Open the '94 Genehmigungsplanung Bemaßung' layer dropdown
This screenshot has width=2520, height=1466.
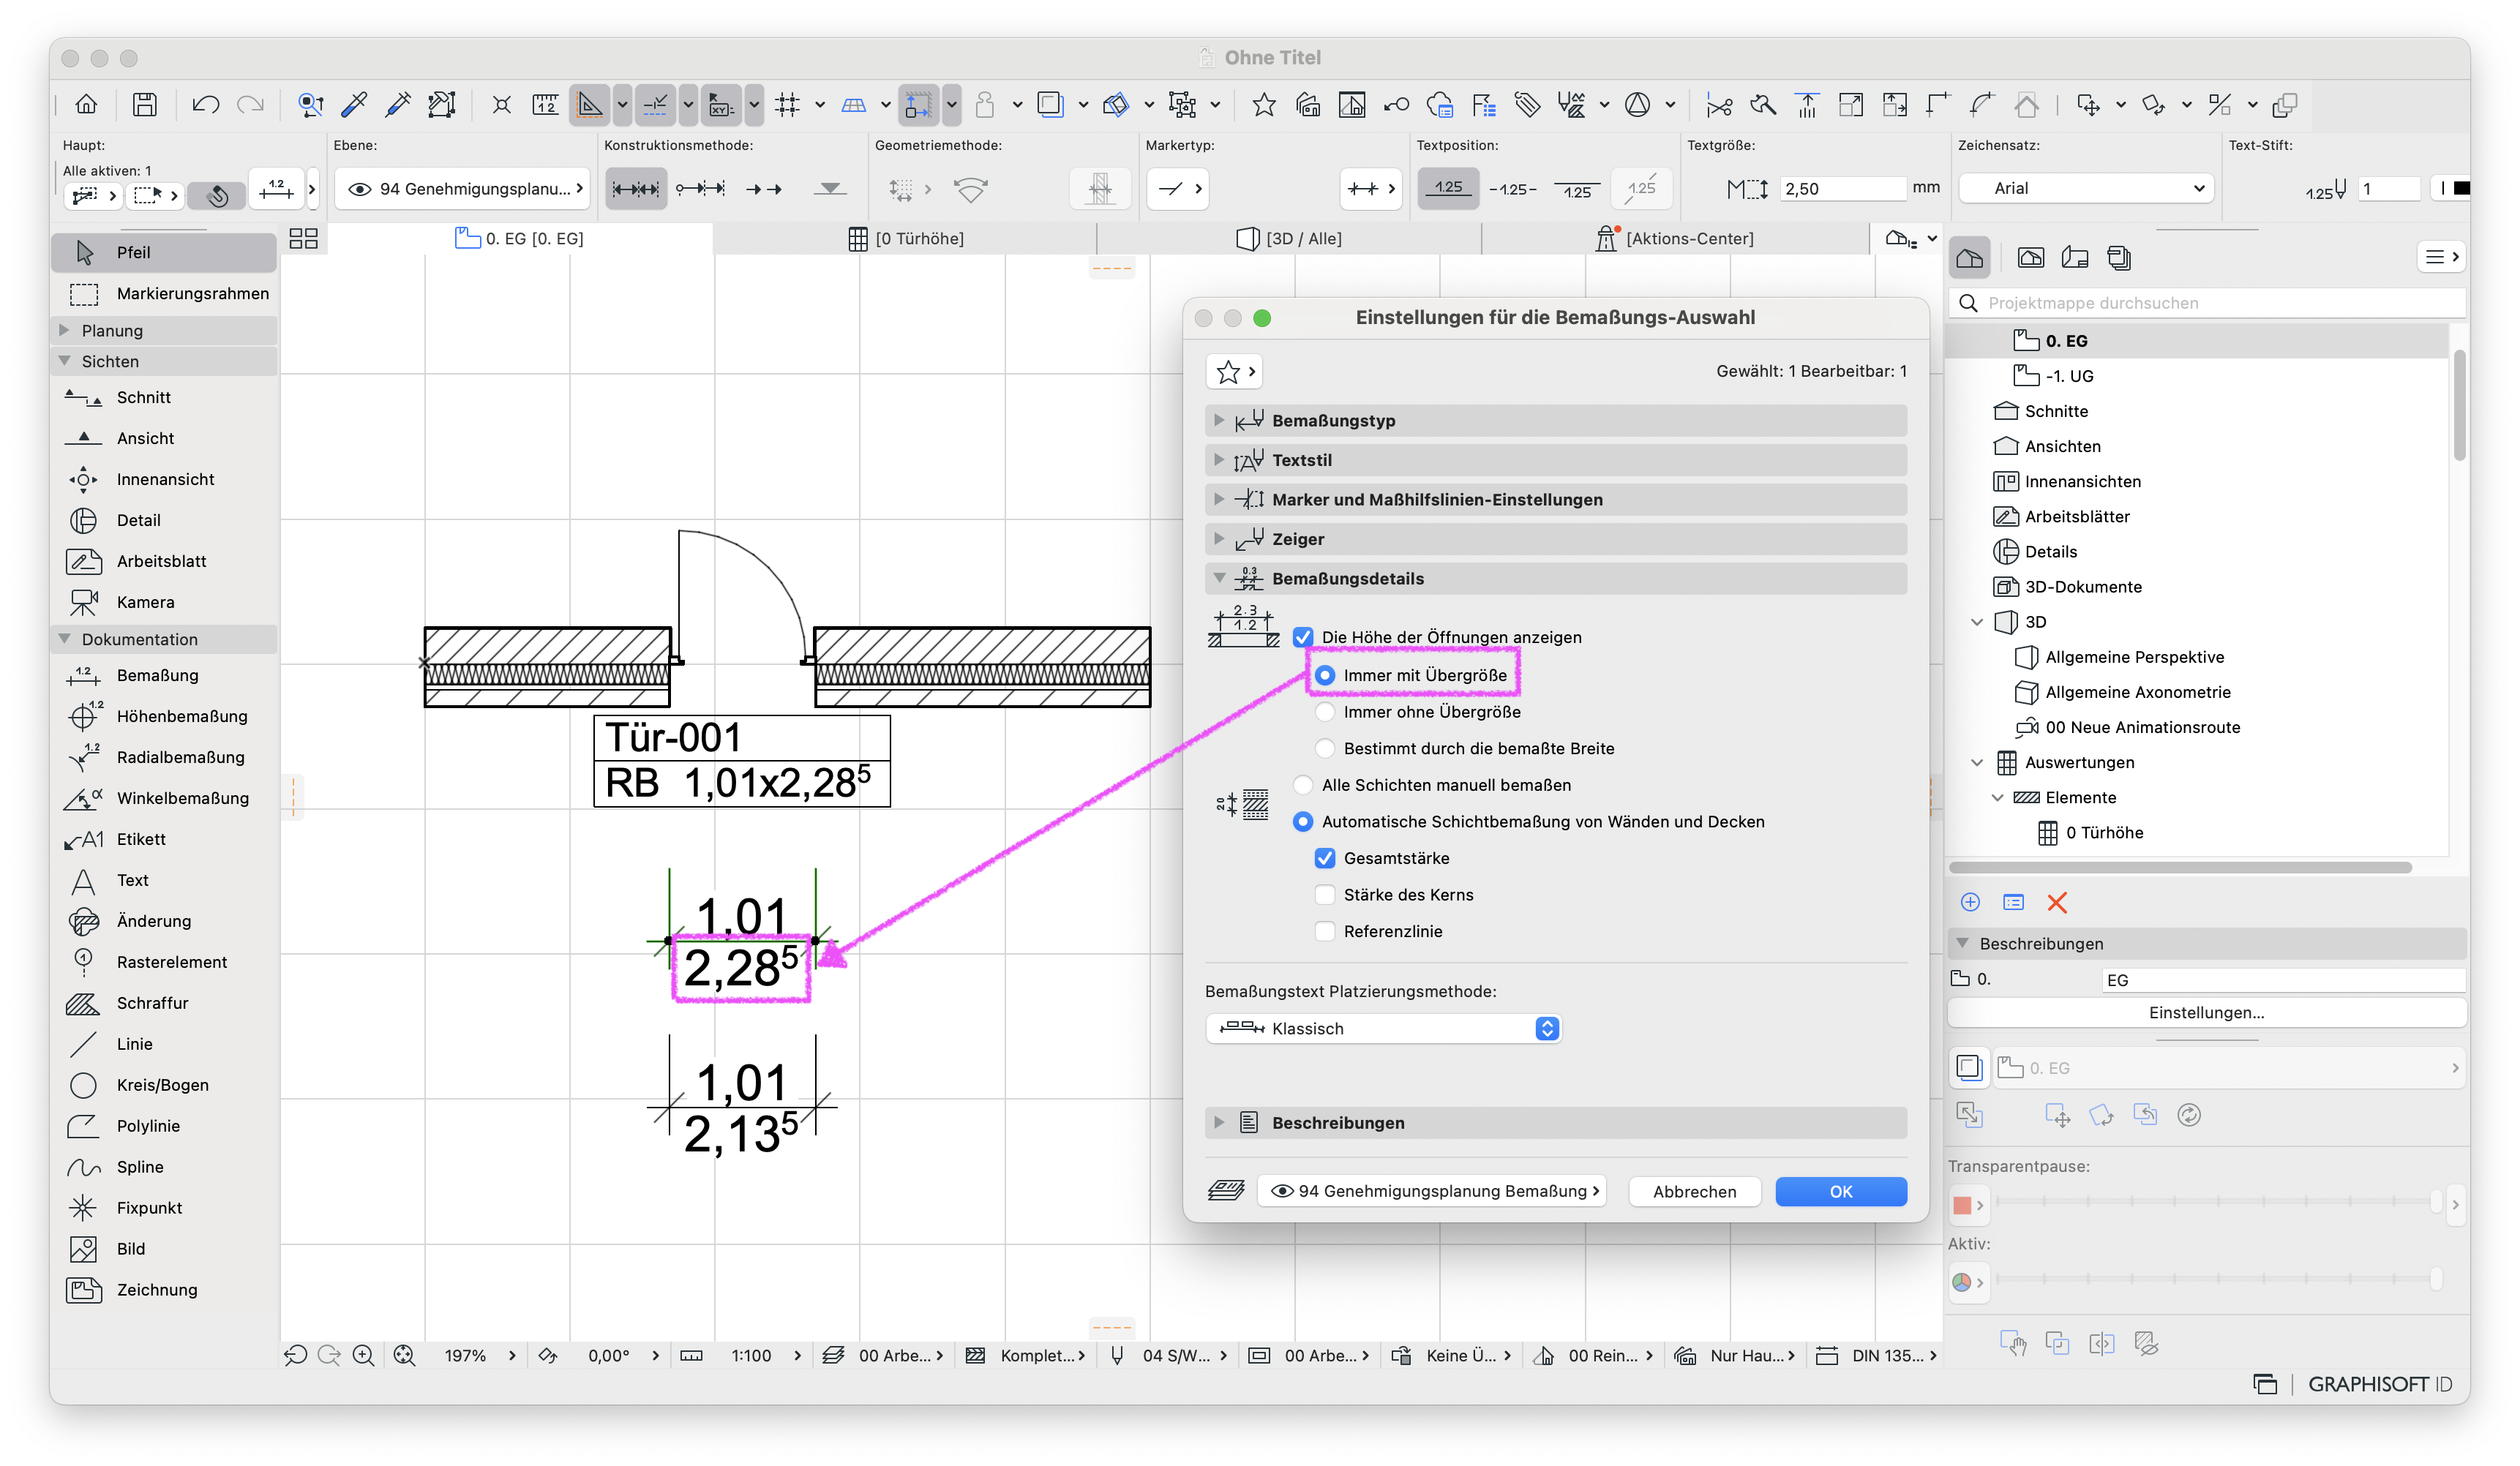(x=1432, y=1191)
